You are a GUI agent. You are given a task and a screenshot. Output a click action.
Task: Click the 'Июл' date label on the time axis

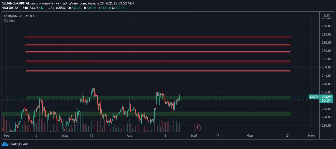point(311,136)
